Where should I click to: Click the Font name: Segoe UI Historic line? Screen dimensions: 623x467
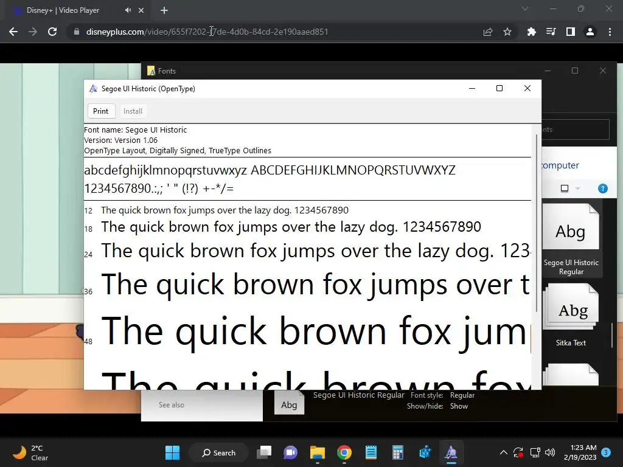[x=136, y=130]
